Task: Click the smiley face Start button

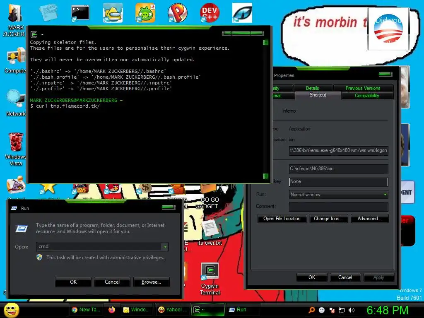Action: coord(11,310)
